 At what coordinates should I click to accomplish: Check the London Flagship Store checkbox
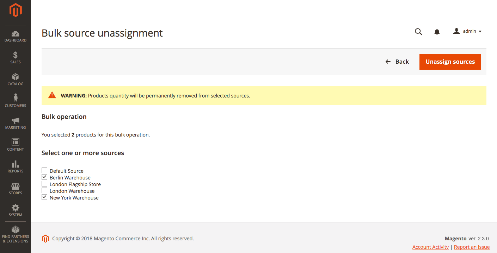pyautogui.click(x=44, y=184)
